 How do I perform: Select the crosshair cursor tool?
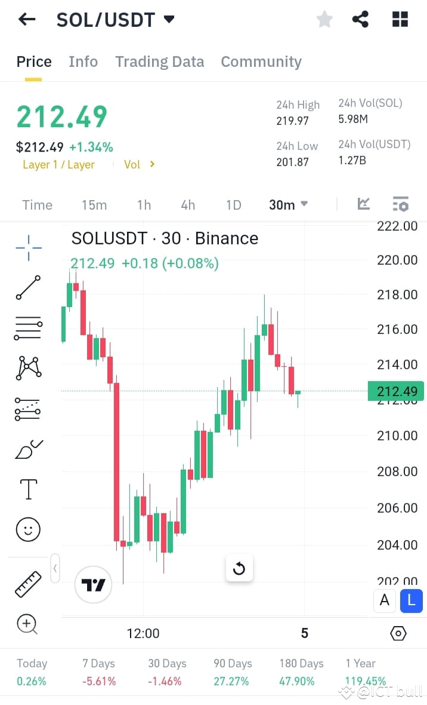pyautogui.click(x=27, y=247)
